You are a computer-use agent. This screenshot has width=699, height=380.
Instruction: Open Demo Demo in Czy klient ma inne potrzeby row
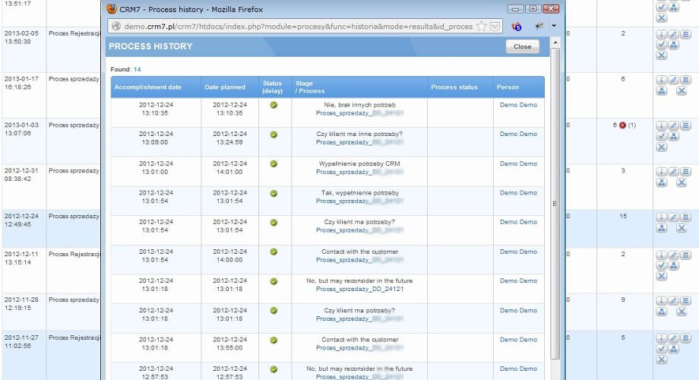point(518,134)
